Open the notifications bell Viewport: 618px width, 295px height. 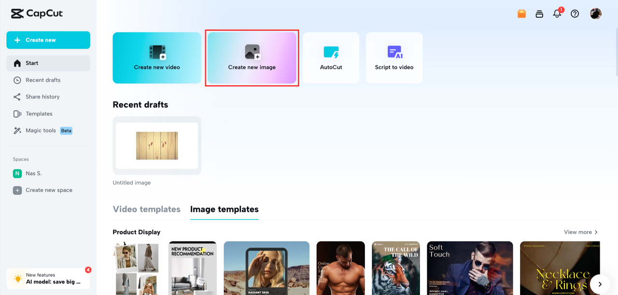point(557,13)
